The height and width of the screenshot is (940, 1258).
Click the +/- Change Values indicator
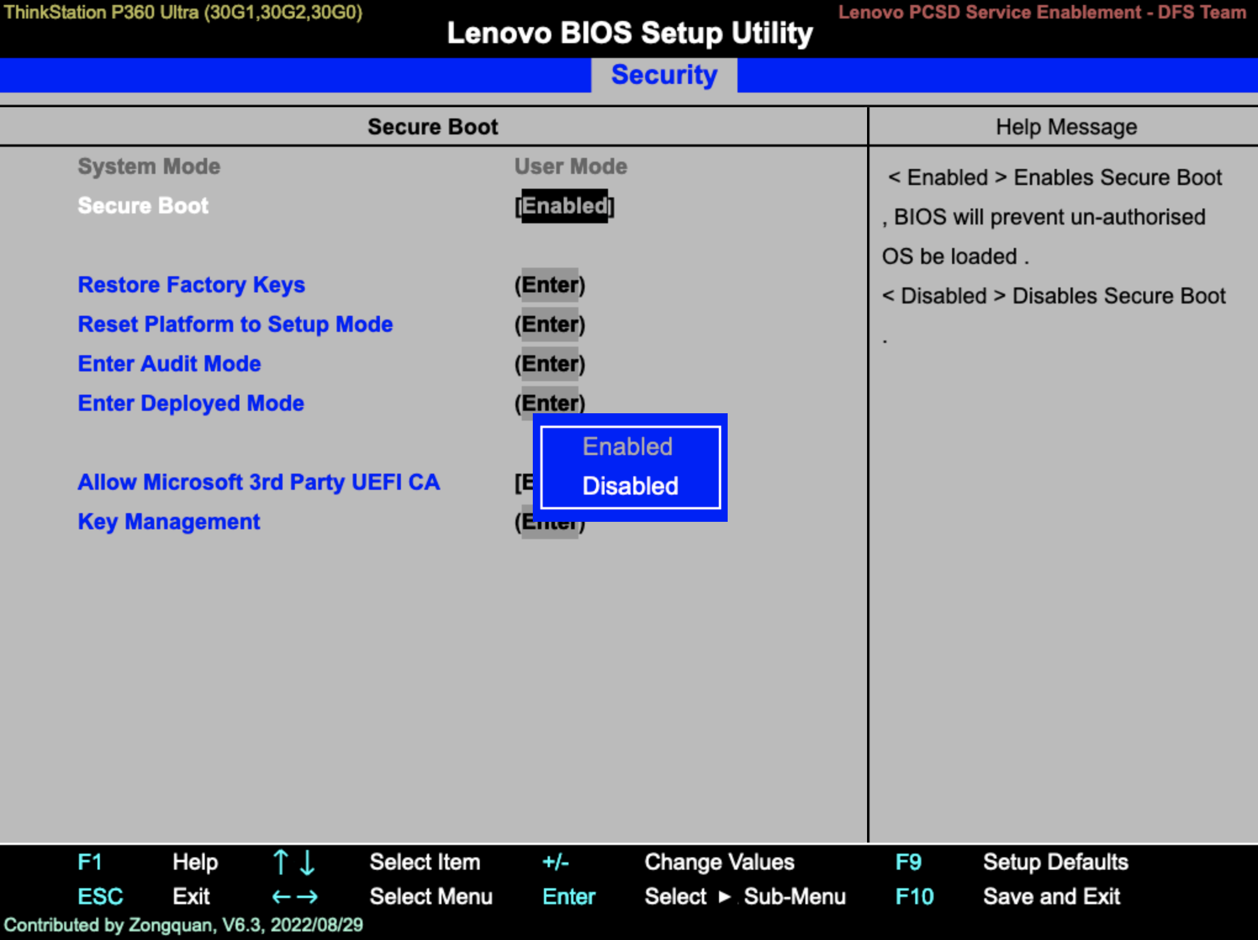pyautogui.click(x=555, y=862)
